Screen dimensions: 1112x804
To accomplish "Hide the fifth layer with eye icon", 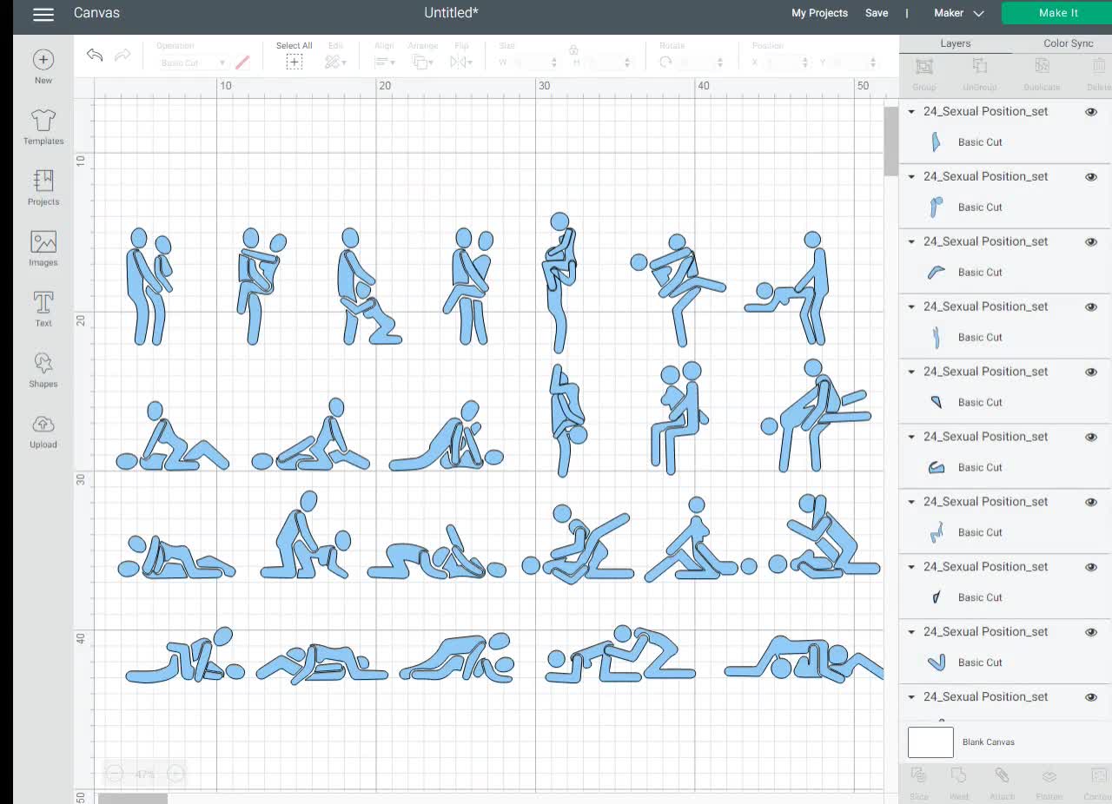I will tap(1091, 372).
